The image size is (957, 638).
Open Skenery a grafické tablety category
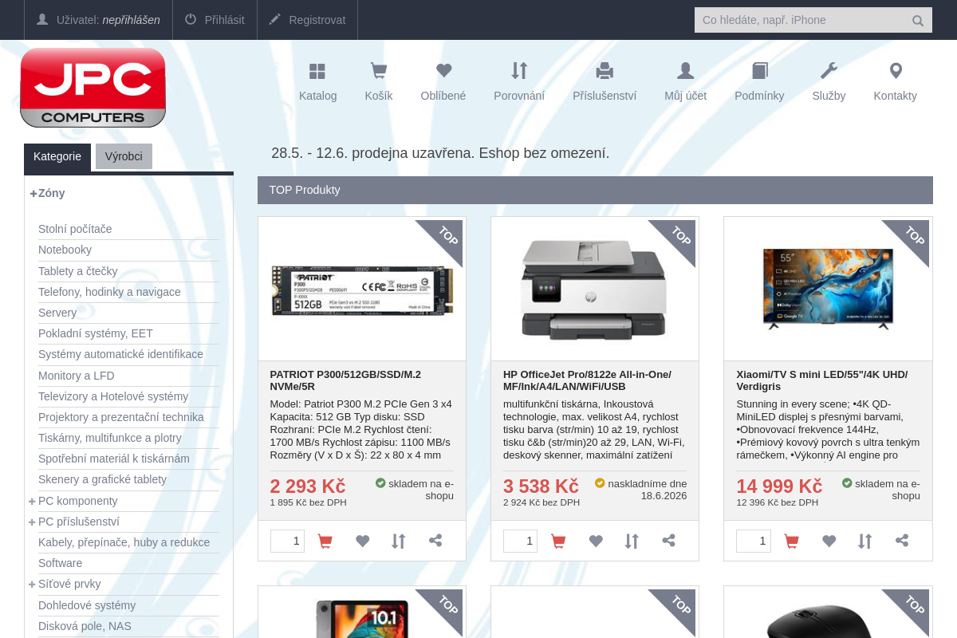point(102,479)
